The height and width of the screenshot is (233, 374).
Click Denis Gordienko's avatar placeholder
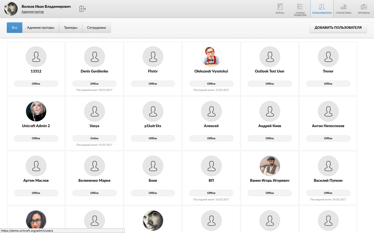pos(95,57)
